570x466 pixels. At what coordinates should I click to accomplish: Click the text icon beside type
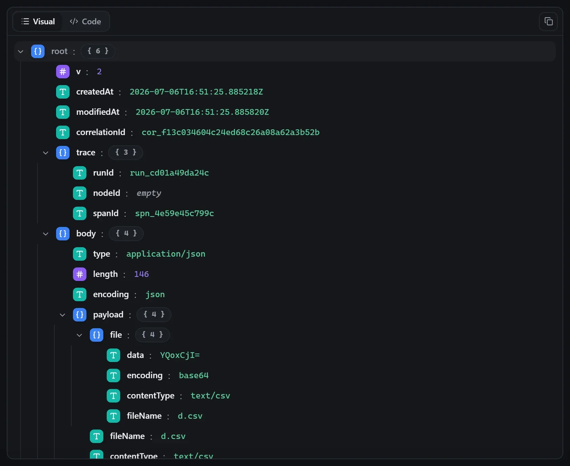click(x=80, y=254)
